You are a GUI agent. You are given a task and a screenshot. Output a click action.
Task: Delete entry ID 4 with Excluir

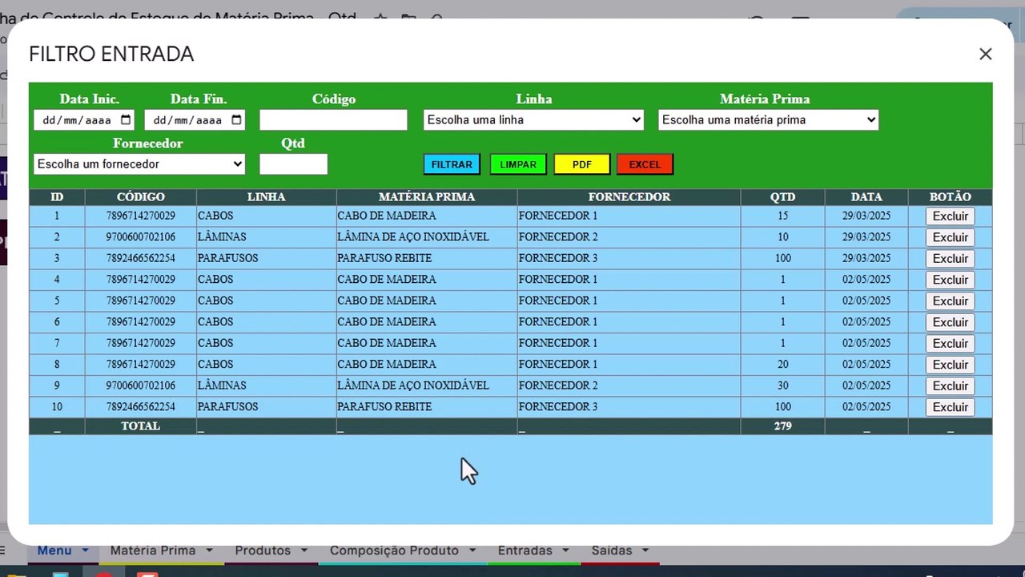coord(951,280)
